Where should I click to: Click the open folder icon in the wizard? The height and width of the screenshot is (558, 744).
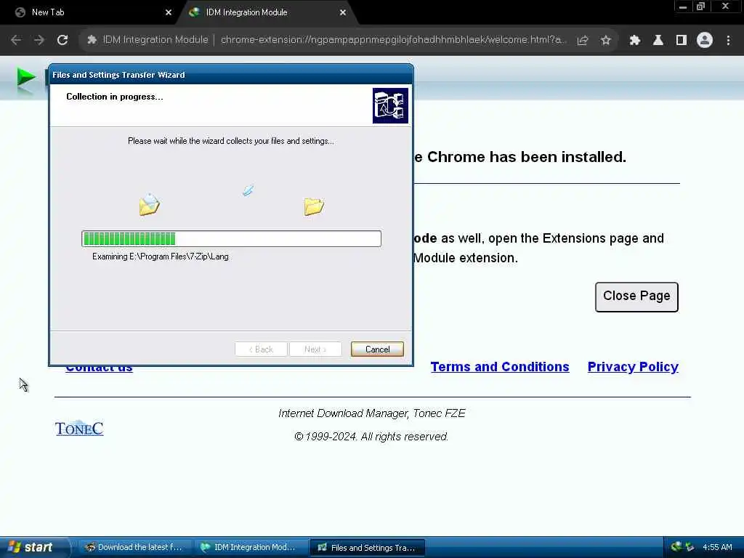[314, 206]
